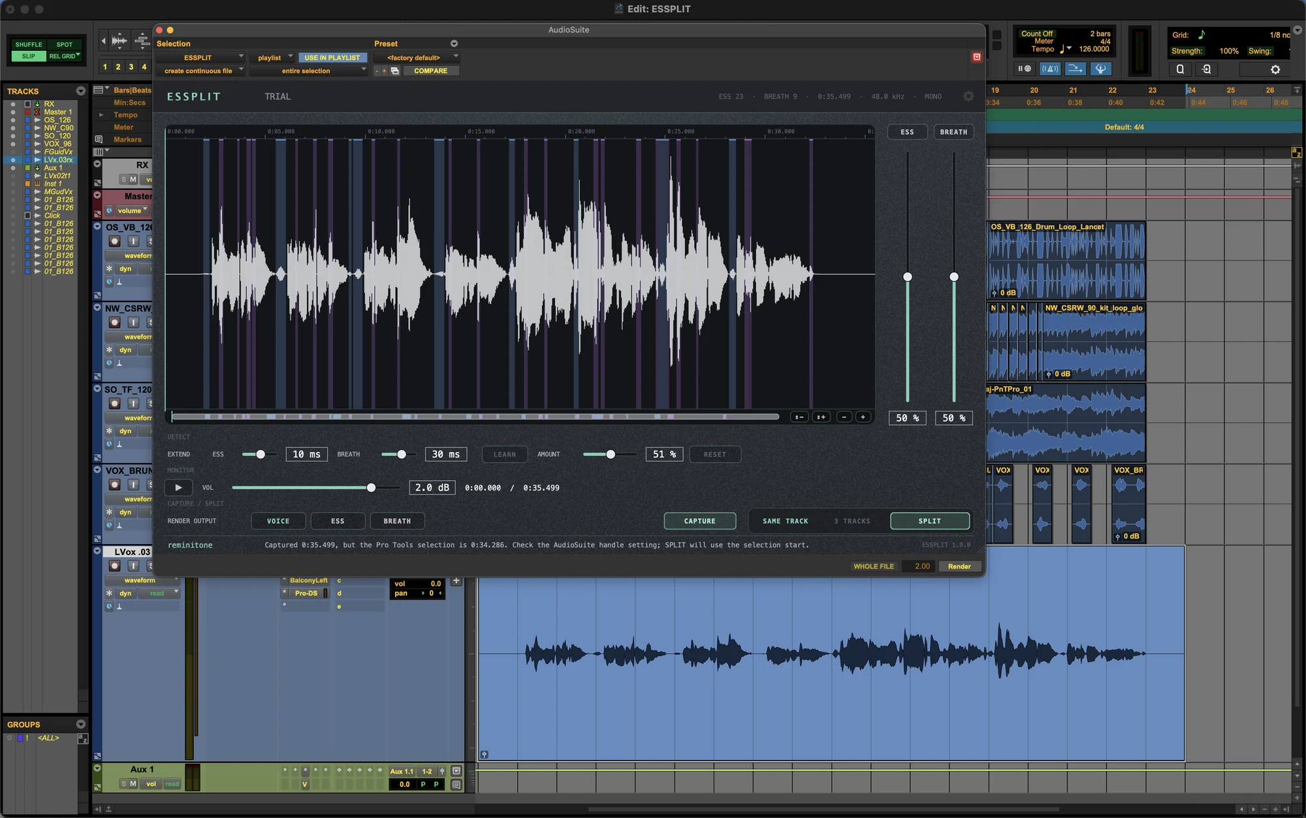Open Aux 1 comments icon

[456, 784]
